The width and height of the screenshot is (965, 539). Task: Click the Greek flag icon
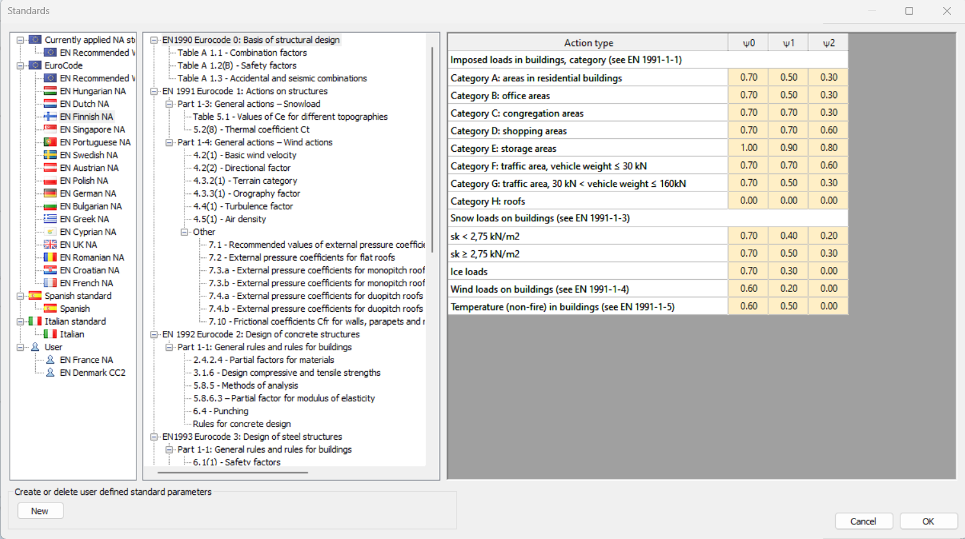point(50,219)
